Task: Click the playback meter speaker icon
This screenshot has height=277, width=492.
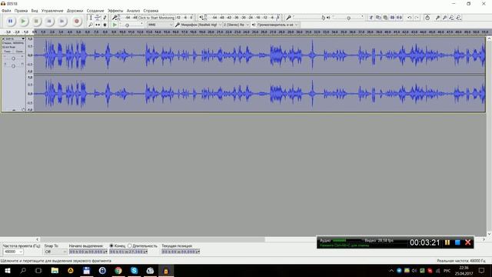Action: 201,18
